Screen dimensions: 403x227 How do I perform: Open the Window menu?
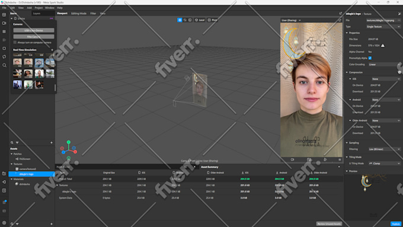50,8
